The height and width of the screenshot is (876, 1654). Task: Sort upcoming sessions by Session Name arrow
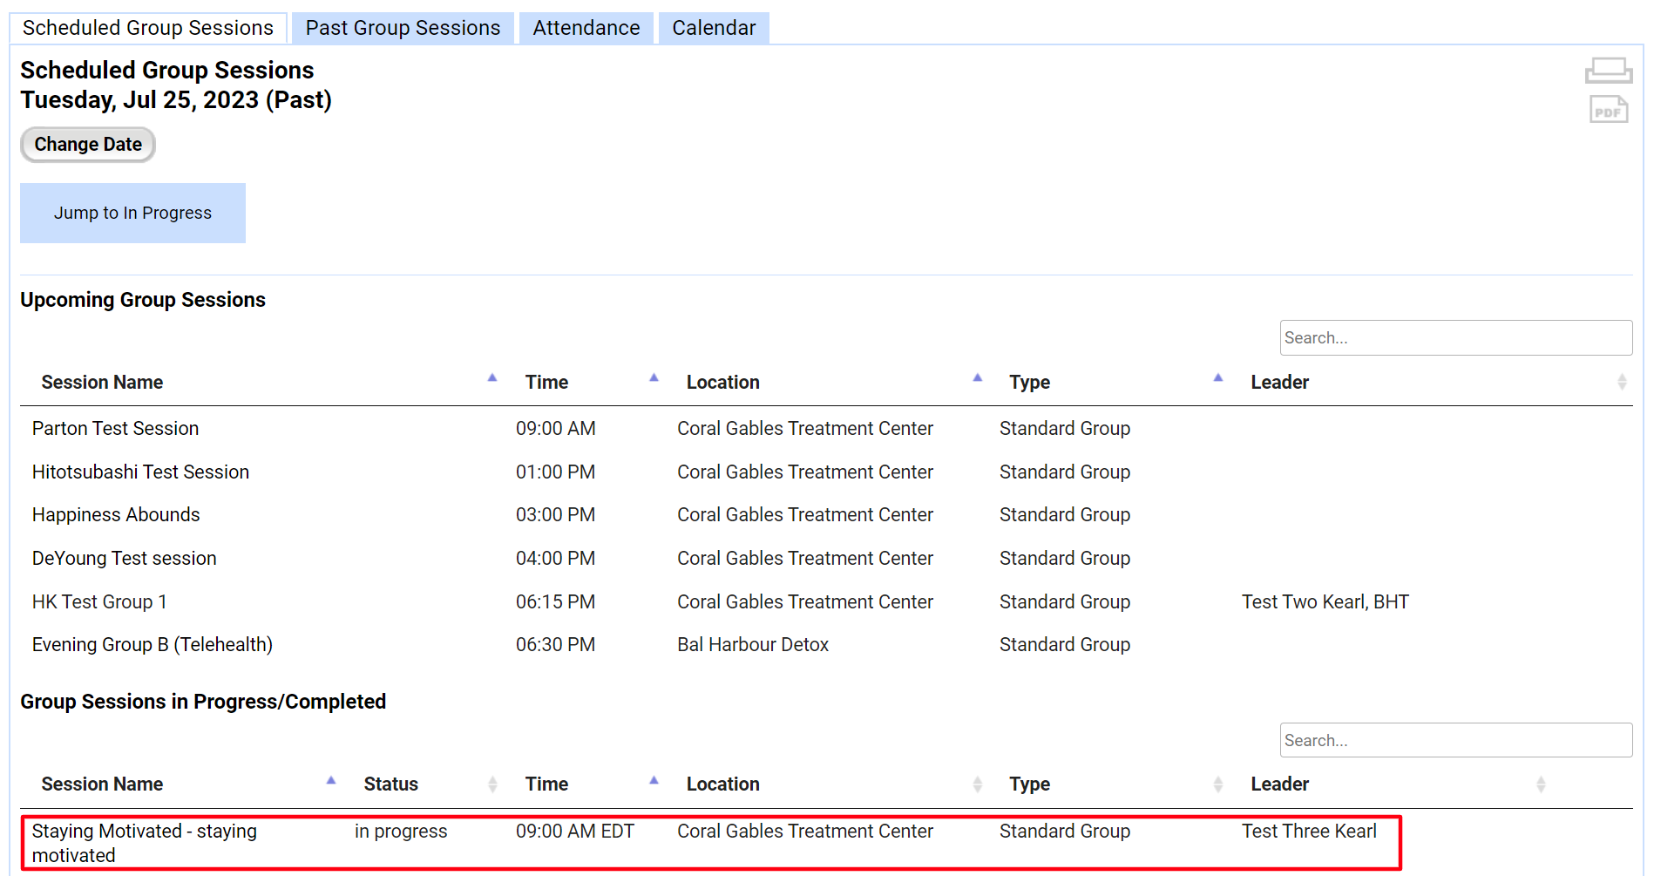tap(492, 379)
